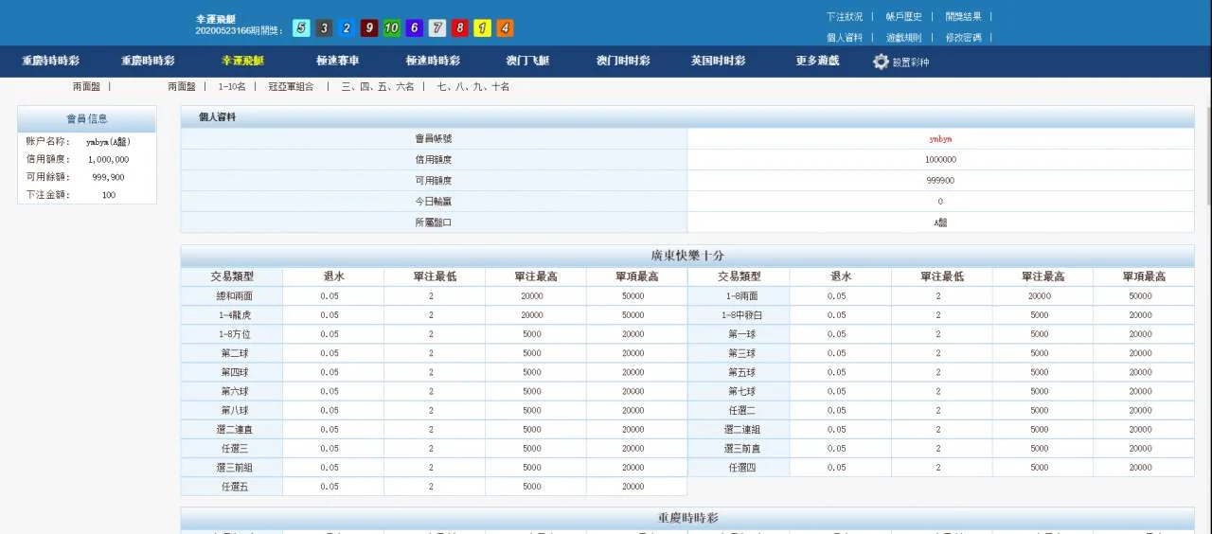Screen dimensions: 1212x534
Task: Open the 下注狀況 bet status link
Action: point(845,16)
